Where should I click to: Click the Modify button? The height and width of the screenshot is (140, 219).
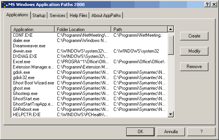(194, 51)
